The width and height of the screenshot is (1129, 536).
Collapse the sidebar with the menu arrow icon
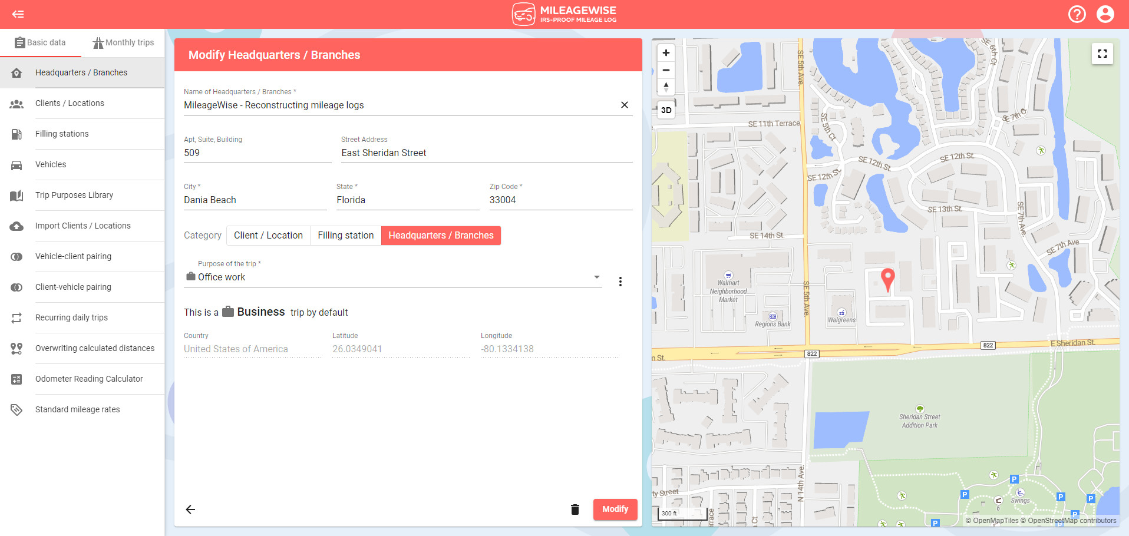click(x=18, y=14)
